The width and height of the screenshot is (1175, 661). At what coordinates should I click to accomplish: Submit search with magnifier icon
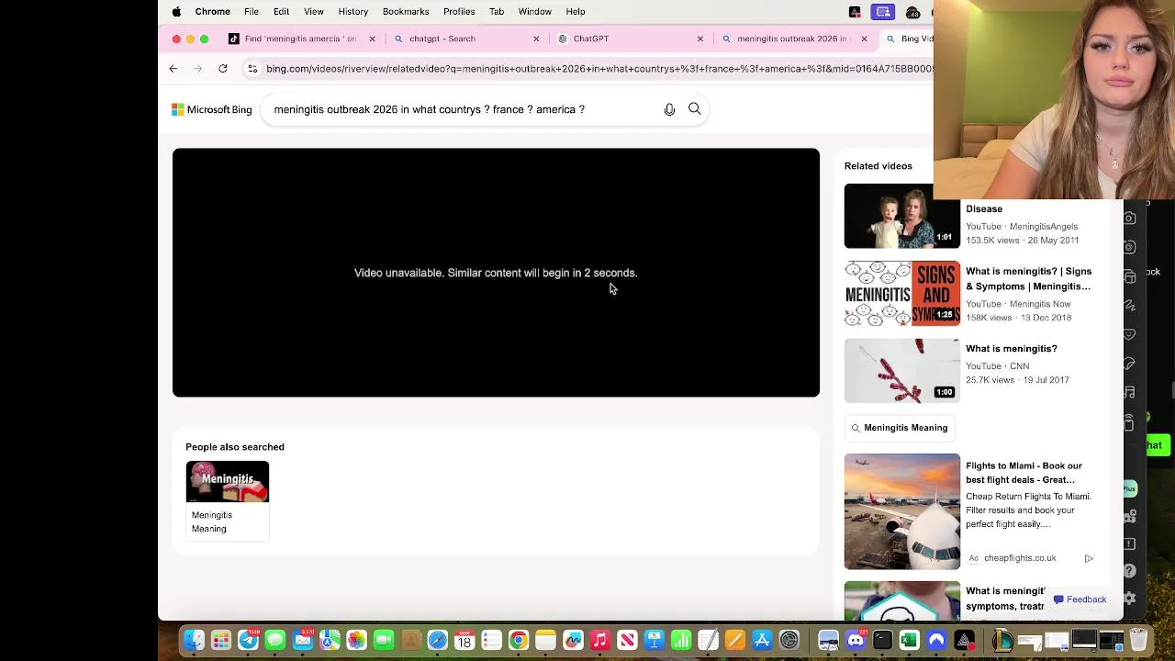coord(695,109)
